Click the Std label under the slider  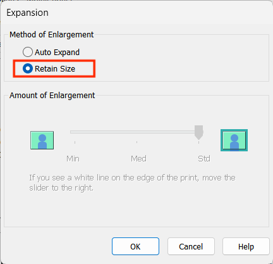point(204,159)
